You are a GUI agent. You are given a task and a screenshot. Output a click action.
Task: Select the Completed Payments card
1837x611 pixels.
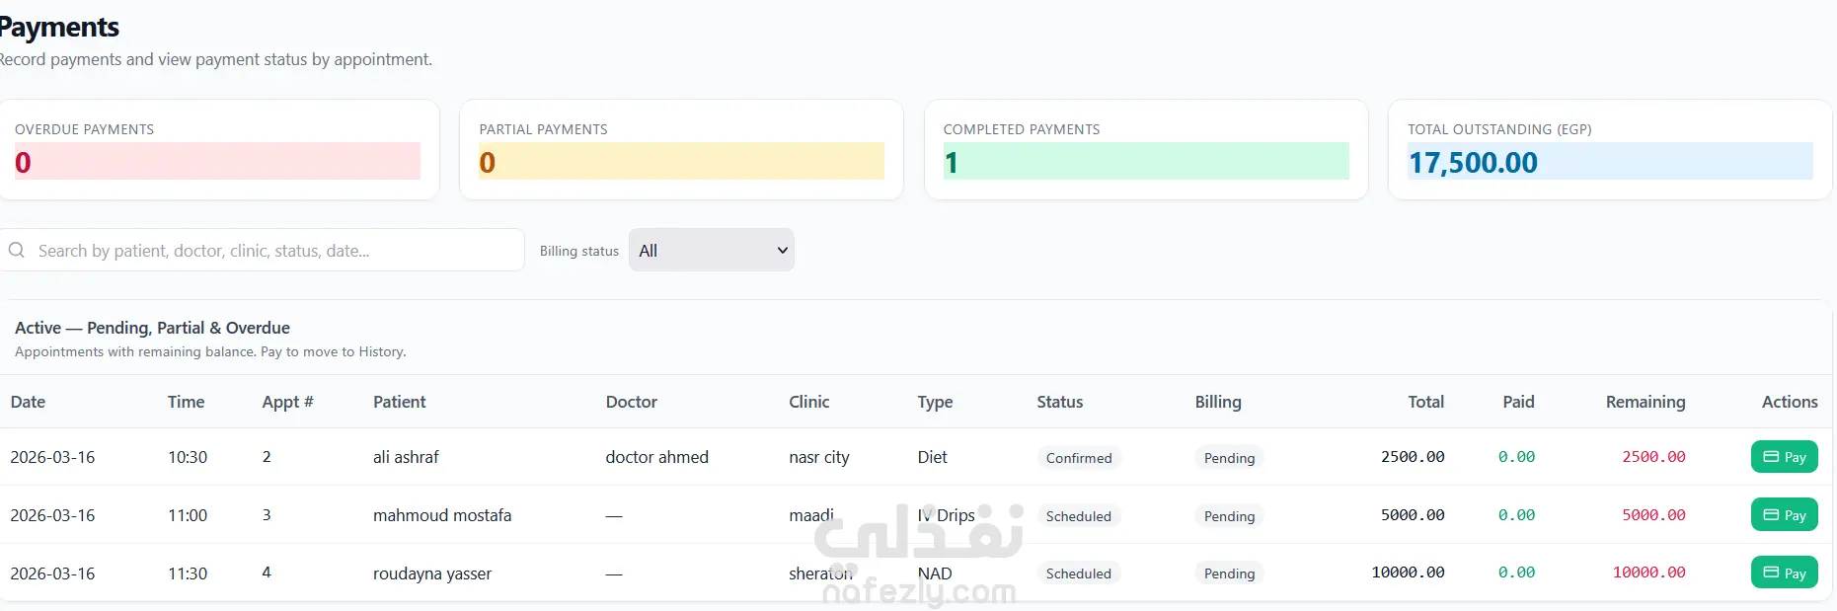pos(1145,150)
